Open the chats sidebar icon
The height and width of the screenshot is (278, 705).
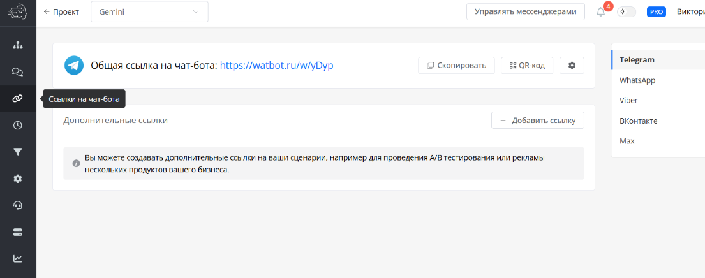[18, 72]
